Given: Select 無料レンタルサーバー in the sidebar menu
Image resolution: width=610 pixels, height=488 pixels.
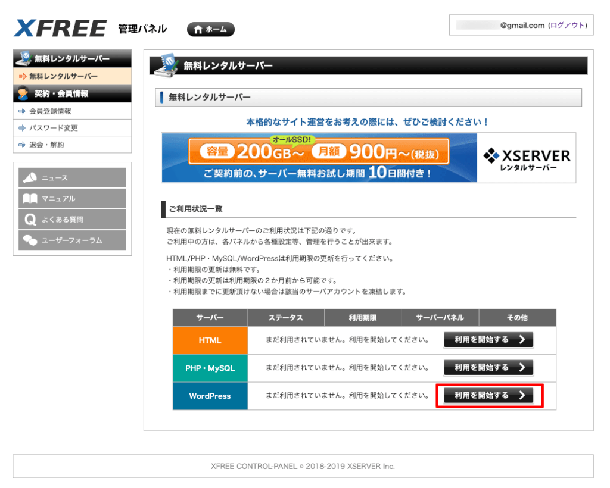Looking at the screenshot, I should click(72, 76).
